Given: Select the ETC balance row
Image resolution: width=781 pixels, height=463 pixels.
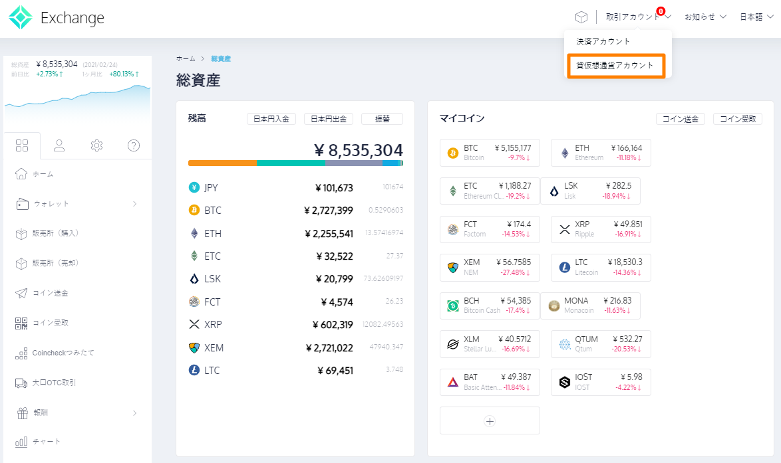Looking at the screenshot, I should coord(295,256).
